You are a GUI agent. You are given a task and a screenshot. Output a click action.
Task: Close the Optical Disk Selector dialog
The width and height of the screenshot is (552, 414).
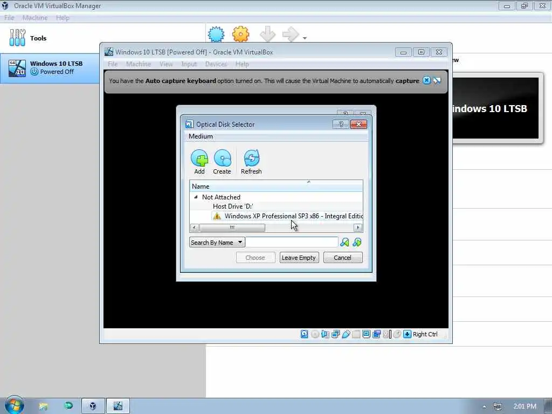coord(358,124)
